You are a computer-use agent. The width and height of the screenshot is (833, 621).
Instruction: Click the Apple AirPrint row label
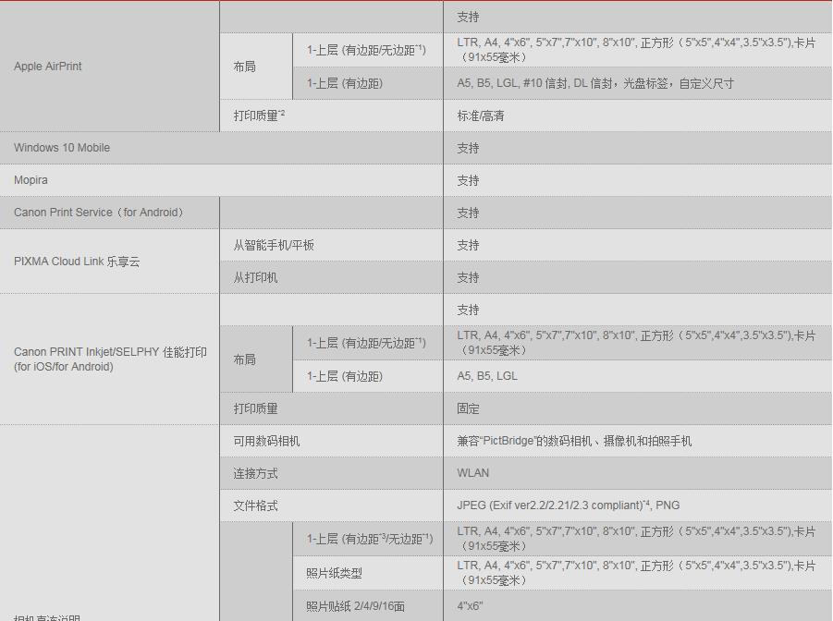(x=48, y=67)
